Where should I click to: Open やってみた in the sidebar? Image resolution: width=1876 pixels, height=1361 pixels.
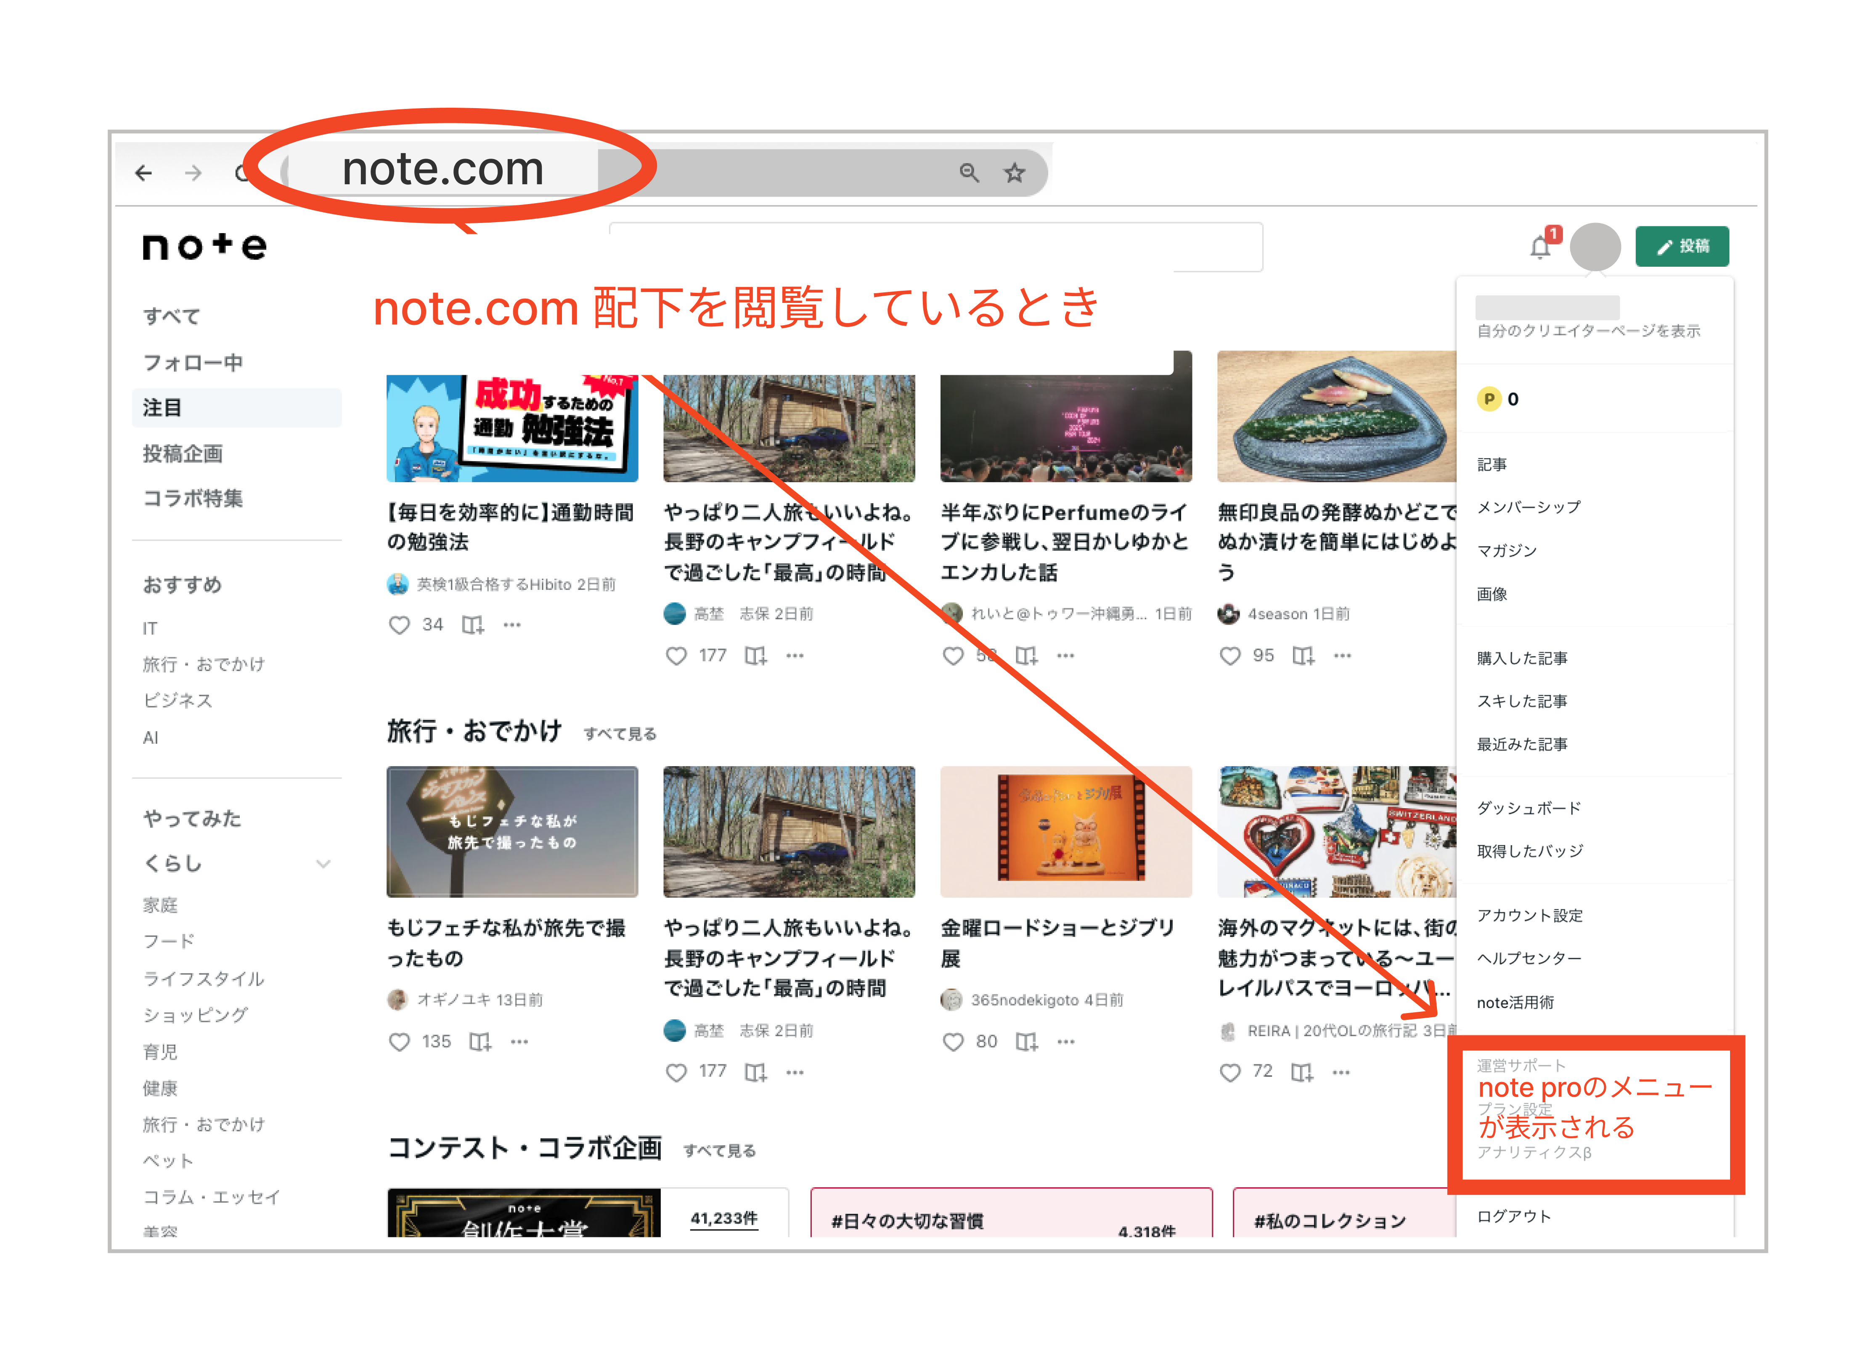pos(192,818)
